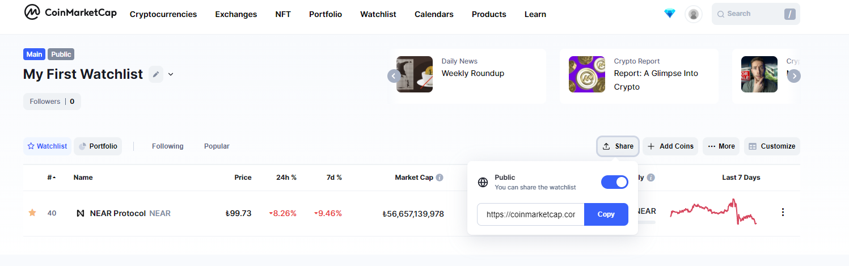
Task: Open NEAR Protocol row three-dot menu
Action: (x=783, y=212)
